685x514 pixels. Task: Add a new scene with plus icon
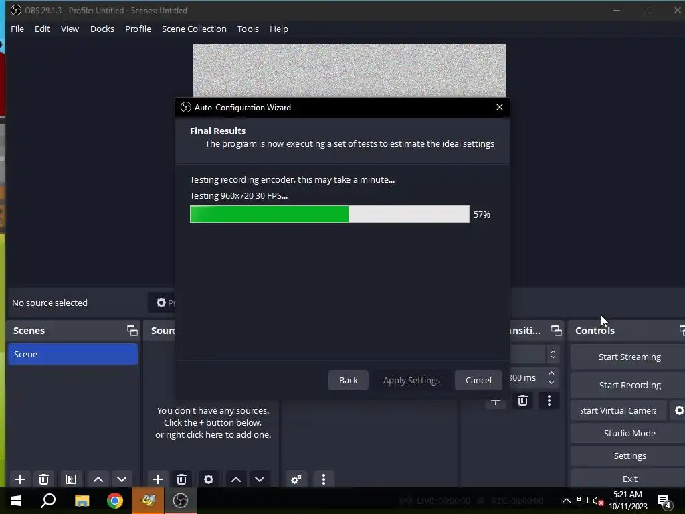coord(20,479)
